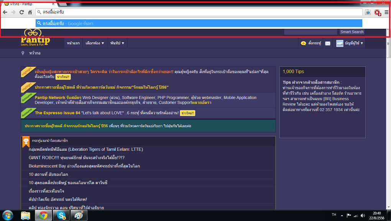This screenshot has width=391, height=221.
Task: Open The Espresso Issue 84 announcement
Action: pos(58,113)
